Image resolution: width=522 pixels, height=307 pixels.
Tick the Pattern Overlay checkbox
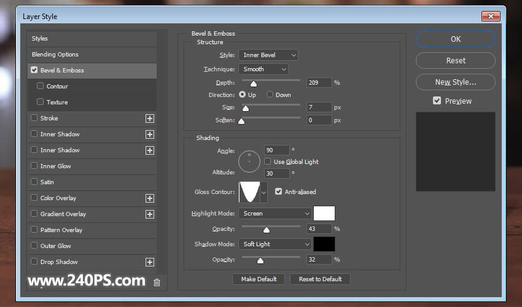(34, 230)
